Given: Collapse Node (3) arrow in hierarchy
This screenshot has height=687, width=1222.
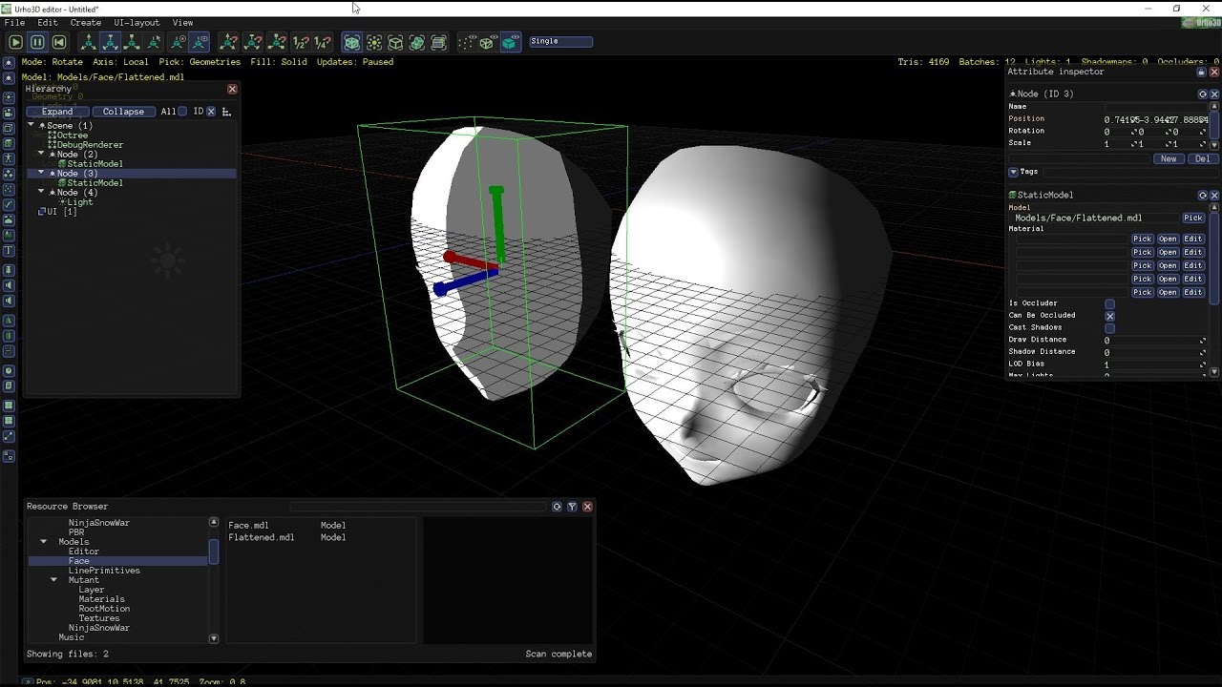Looking at the screenshot, I should 41,173.
